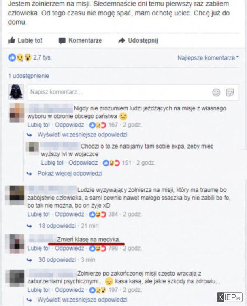Expand Pokaż więcej odpowiedzi
Image resolution: width=247 pixels, height=306 pixels.
tap(70, 174)
